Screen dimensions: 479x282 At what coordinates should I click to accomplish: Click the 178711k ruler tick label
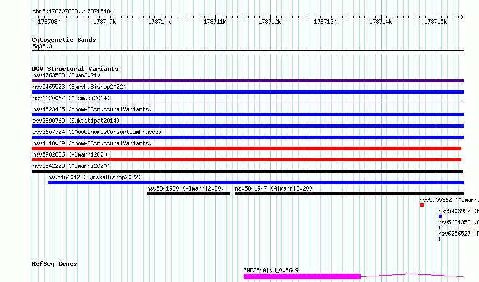(215, 22)
